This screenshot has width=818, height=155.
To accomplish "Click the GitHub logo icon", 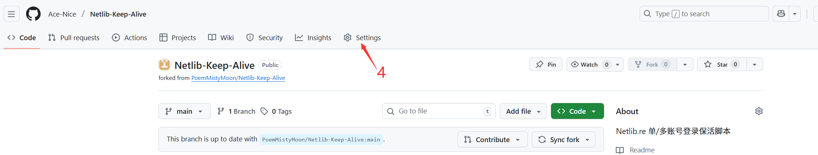I will point(34,14).
